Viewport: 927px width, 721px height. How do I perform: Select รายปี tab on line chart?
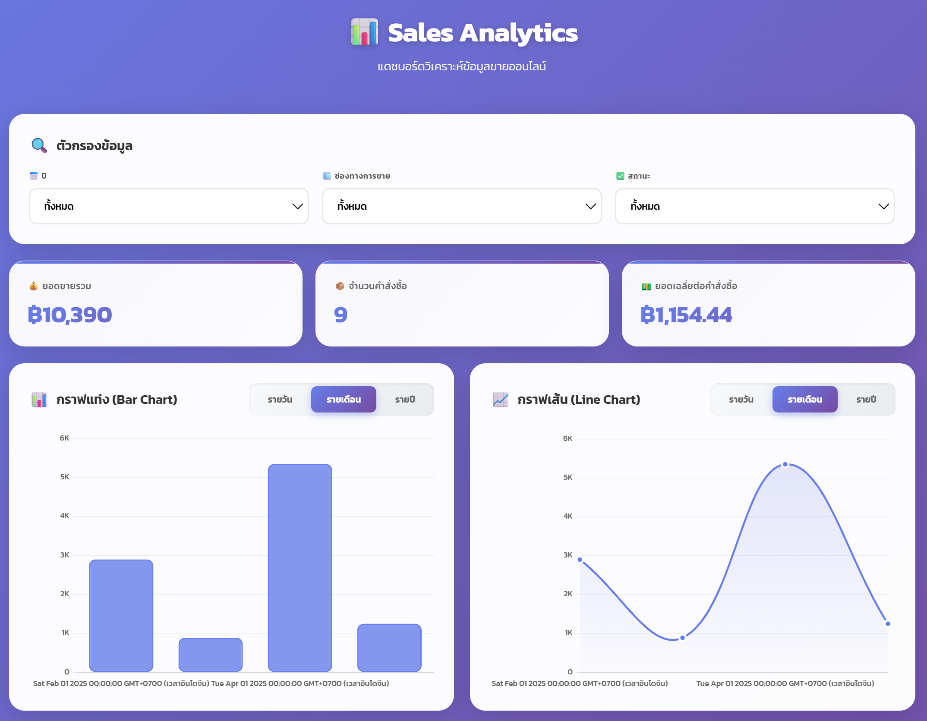point(866,400)
